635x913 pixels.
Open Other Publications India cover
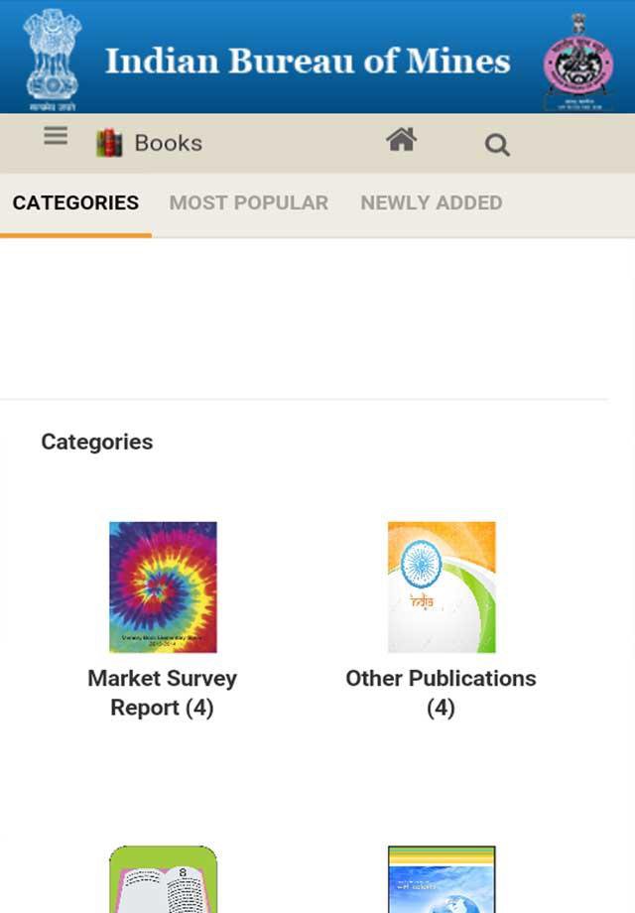442,587
